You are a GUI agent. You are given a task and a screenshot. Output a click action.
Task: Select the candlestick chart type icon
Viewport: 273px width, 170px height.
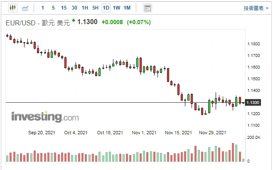pos(12,8)
